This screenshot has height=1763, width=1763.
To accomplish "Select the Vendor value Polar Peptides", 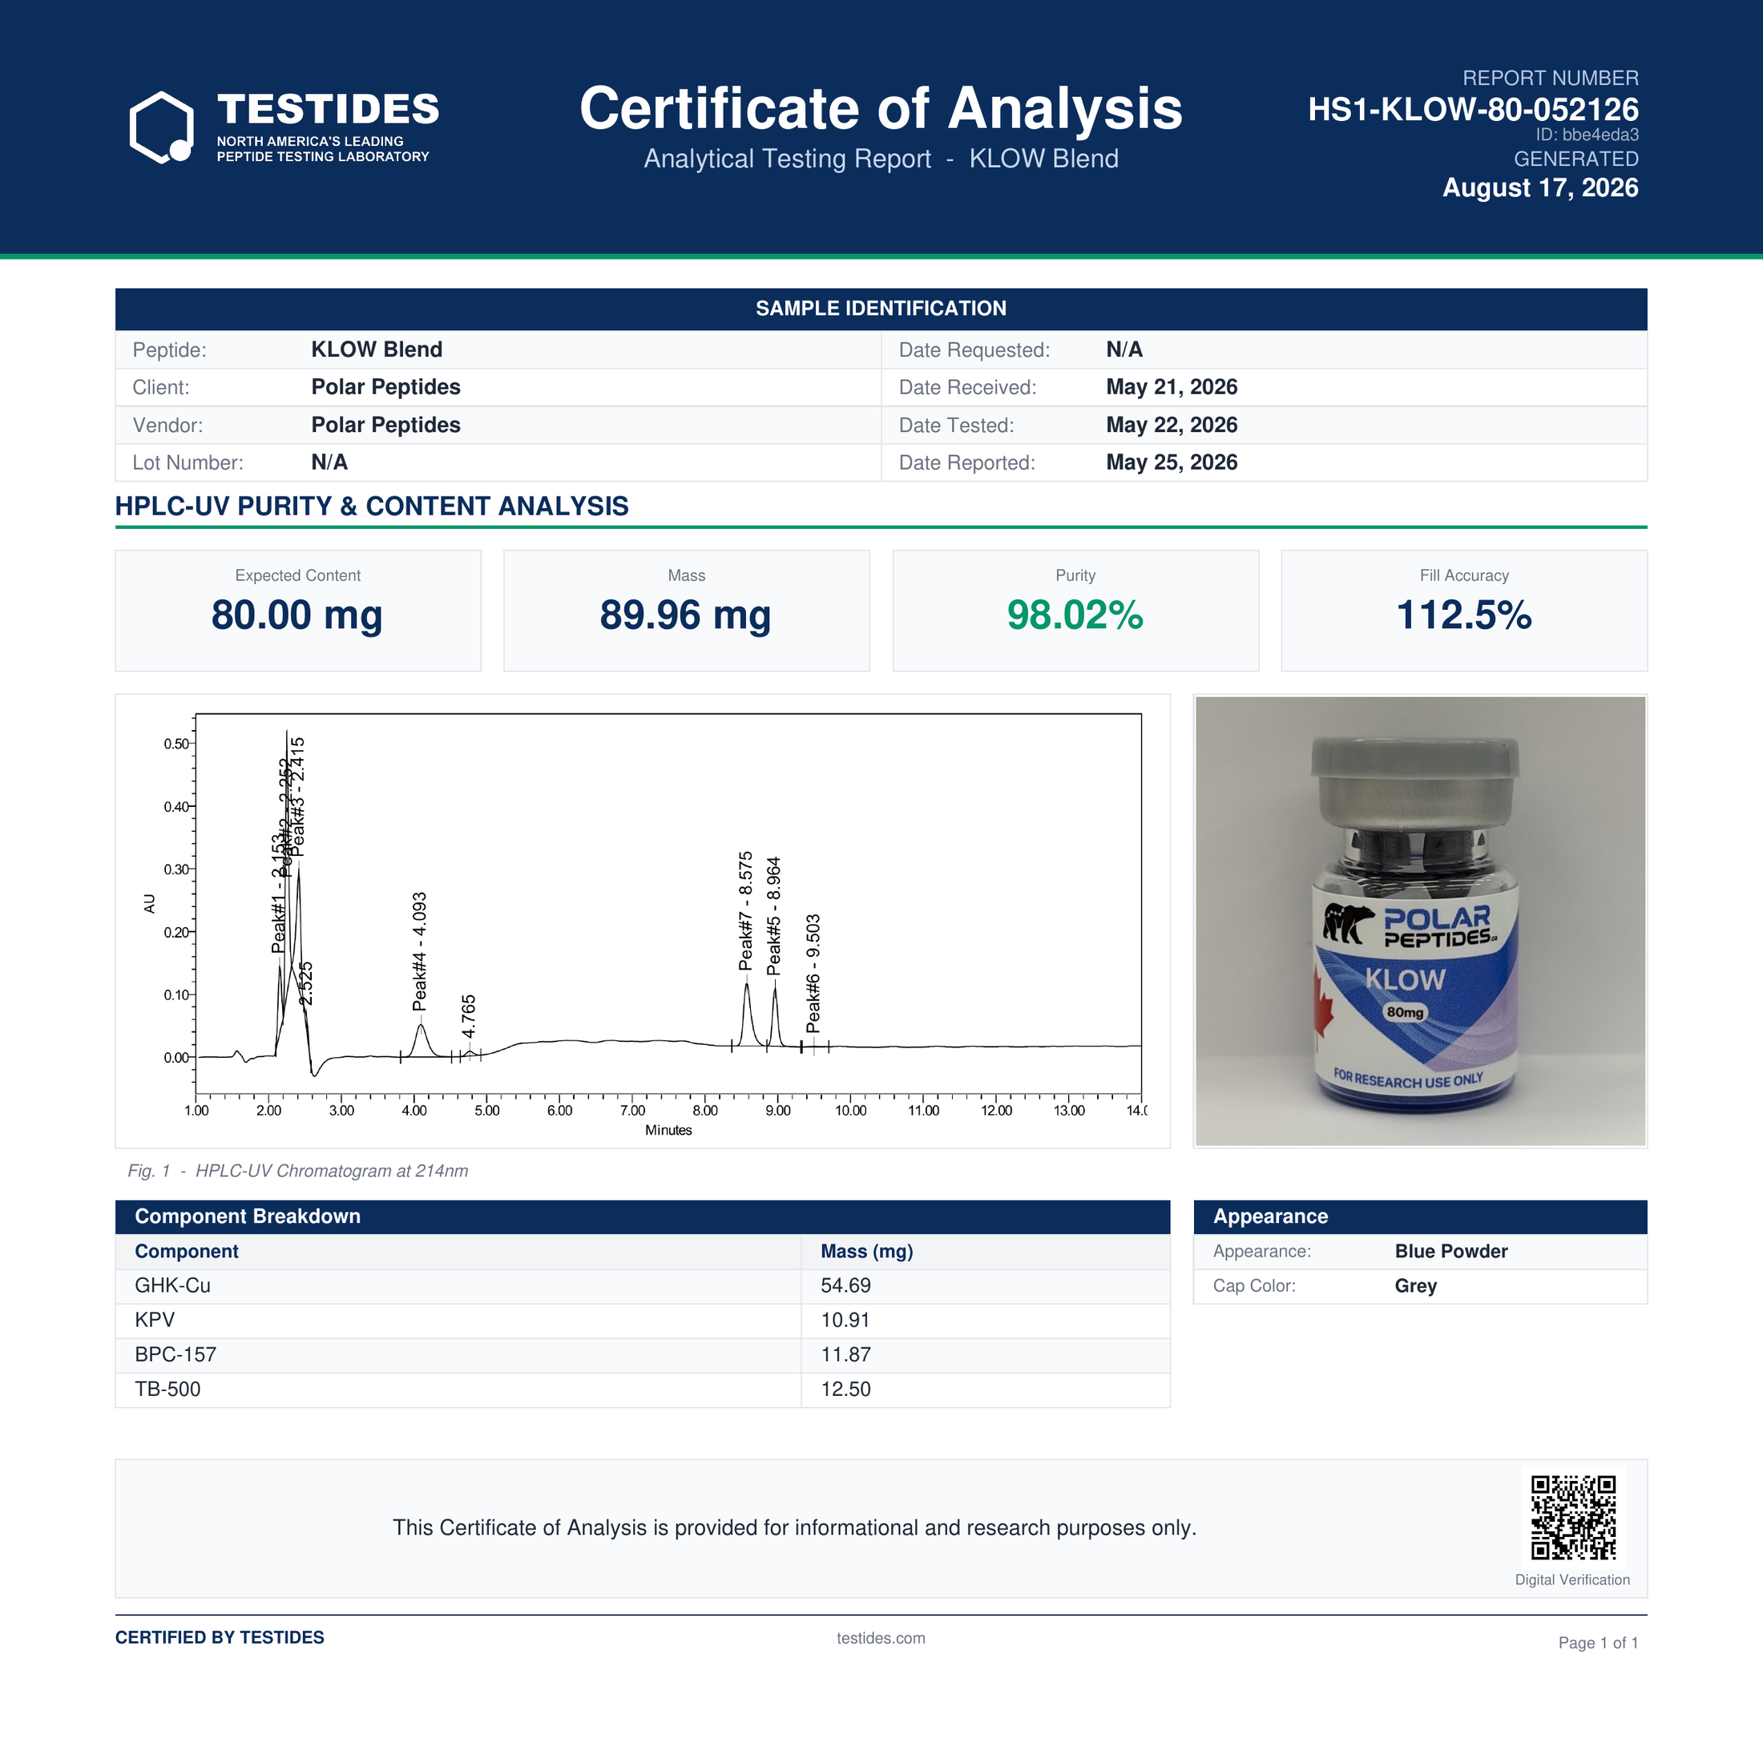I will (x=386, y=426).
